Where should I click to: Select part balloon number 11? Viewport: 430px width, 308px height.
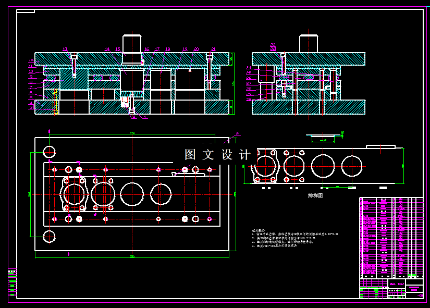[31, 66]
